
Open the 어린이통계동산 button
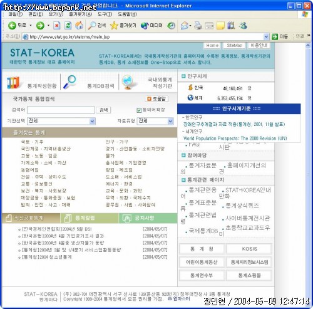point(202,262)
